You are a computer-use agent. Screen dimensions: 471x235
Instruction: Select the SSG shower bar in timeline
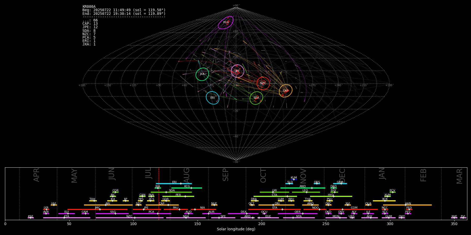pos(112,214)
